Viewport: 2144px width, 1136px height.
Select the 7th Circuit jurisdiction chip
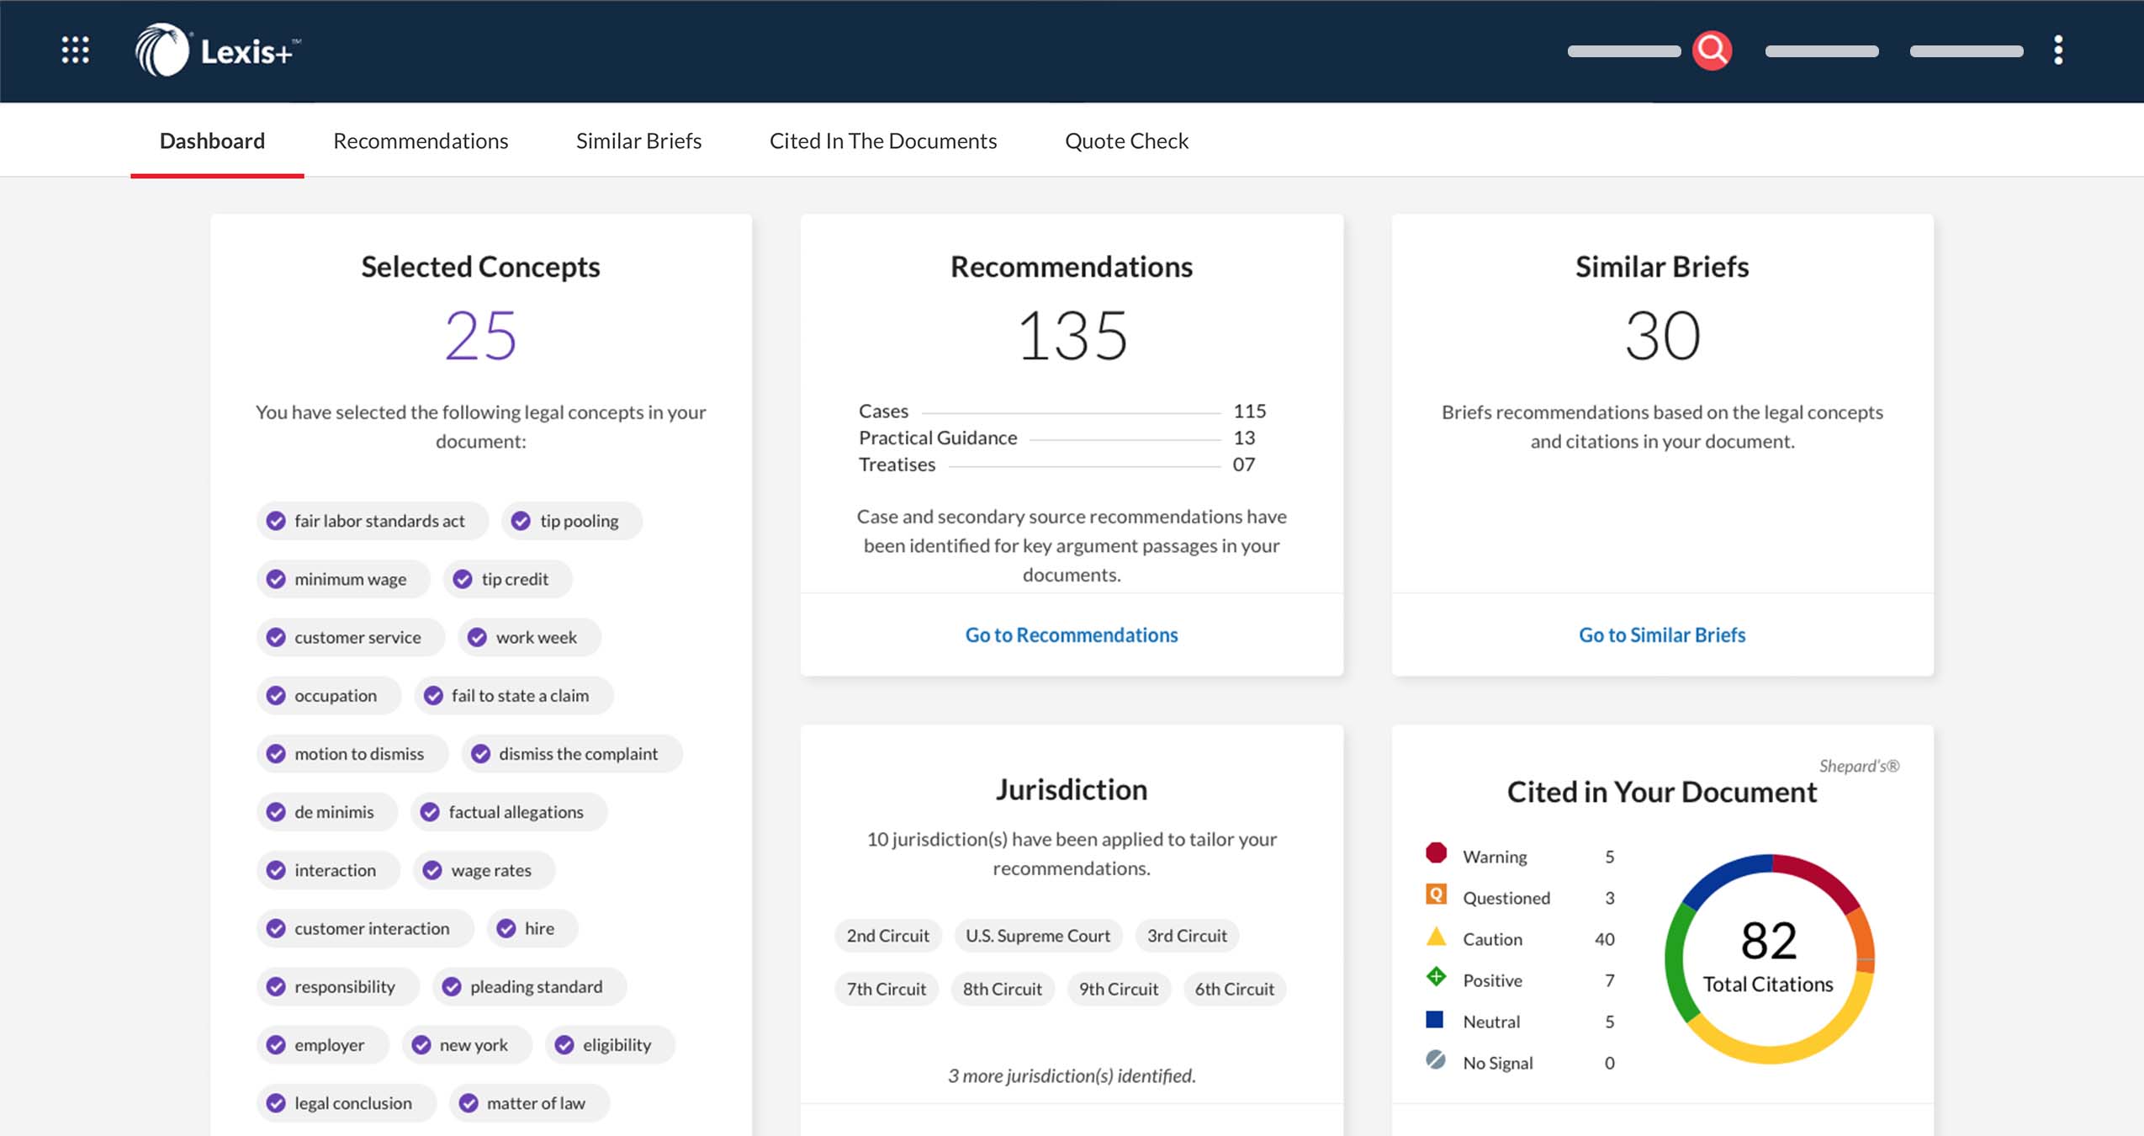887,989
